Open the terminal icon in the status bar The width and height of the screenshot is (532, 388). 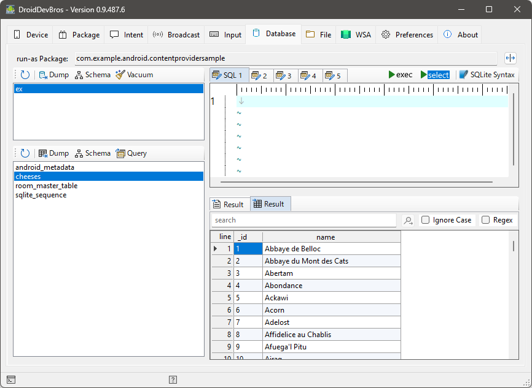tap(11, 380)
